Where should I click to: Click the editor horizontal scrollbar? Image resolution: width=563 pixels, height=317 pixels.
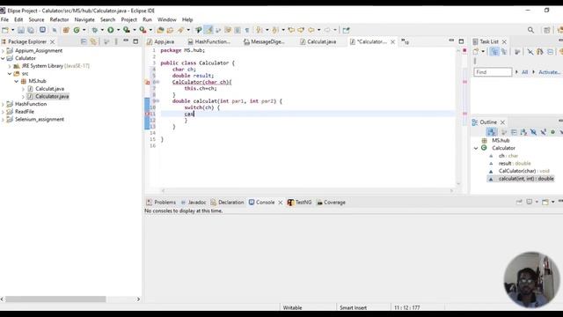click(x=307, y=191)
